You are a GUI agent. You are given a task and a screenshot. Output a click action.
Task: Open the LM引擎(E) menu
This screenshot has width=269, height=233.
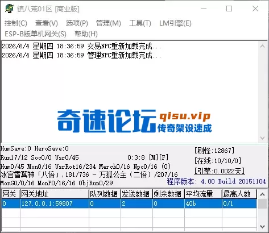click(x=175, y=23)
